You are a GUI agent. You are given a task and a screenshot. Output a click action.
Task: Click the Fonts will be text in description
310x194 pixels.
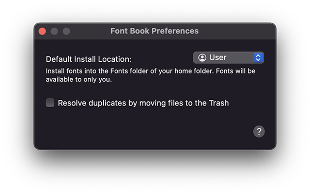(x=236, y=71)
